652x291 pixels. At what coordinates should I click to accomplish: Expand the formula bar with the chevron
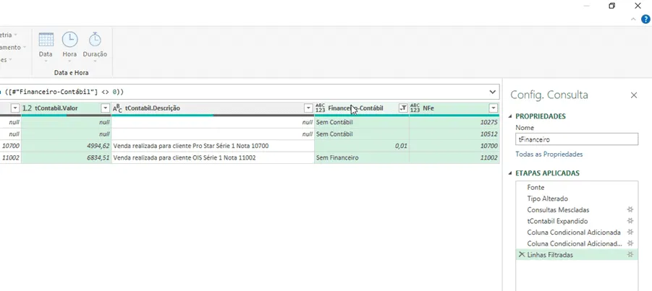point(493,92)
